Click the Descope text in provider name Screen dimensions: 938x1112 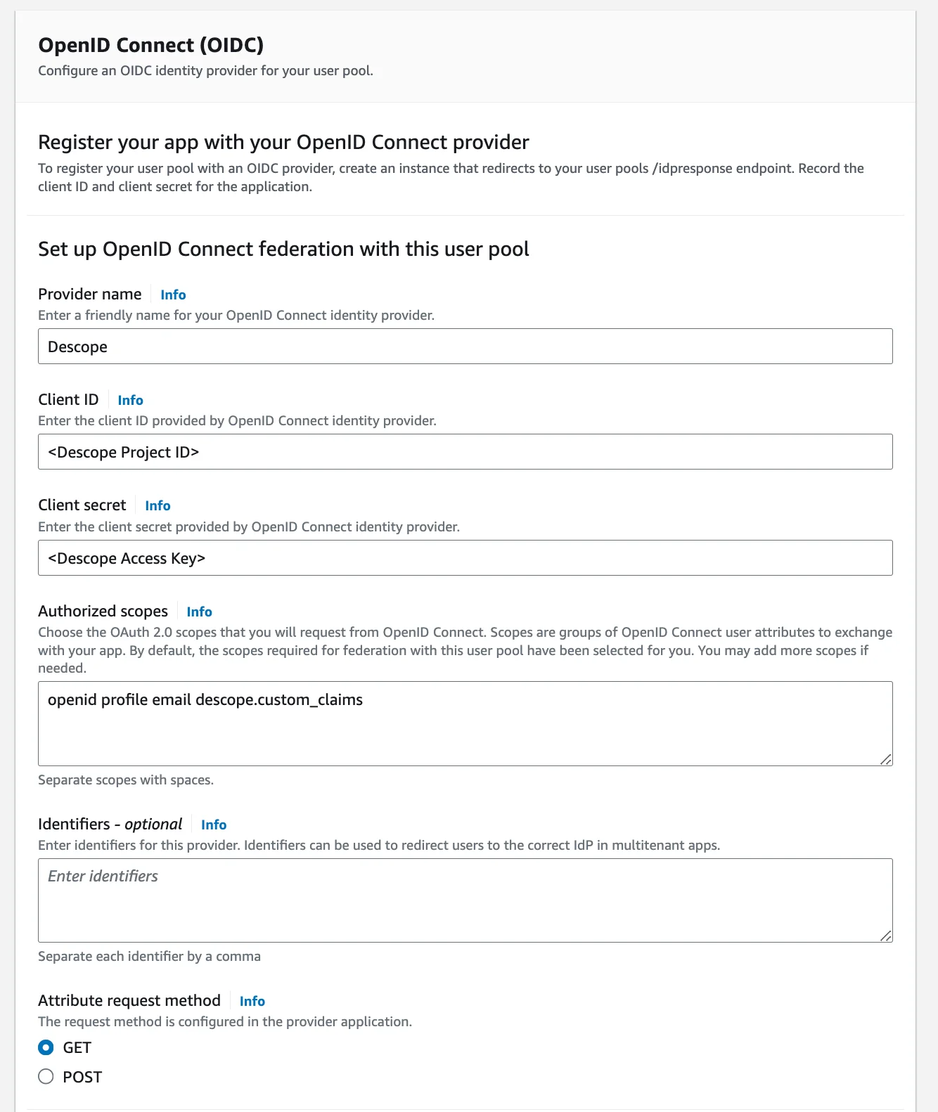pos(77,346)
